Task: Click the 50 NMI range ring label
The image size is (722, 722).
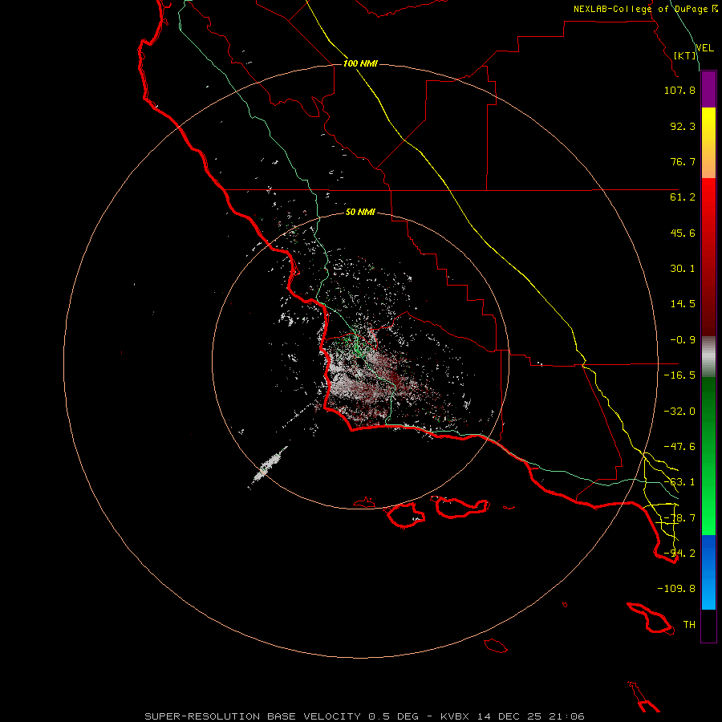Action: click(x=360, y=212)
